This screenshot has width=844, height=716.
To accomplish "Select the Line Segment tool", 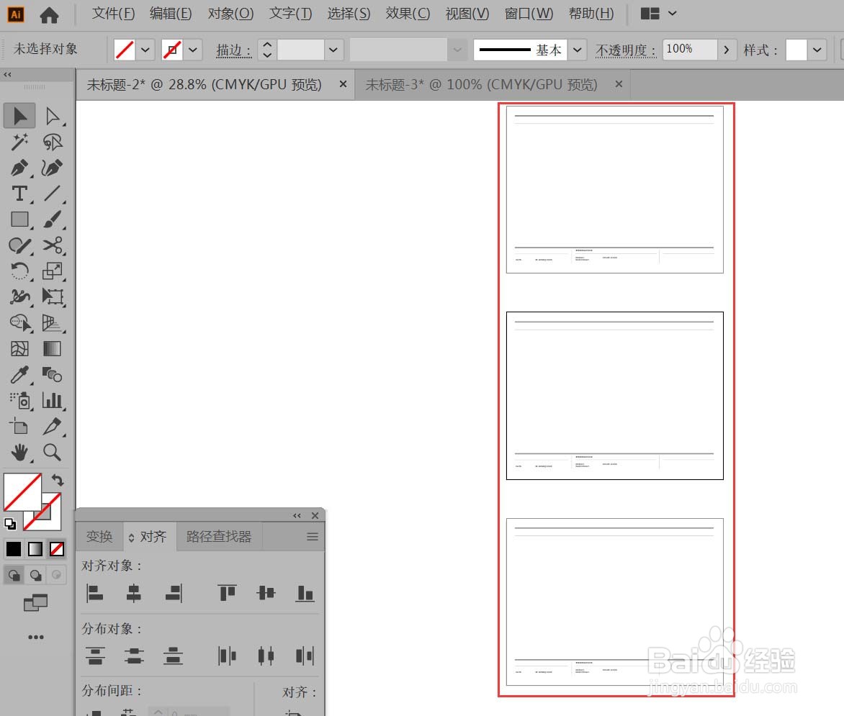I will click(53, 194).
